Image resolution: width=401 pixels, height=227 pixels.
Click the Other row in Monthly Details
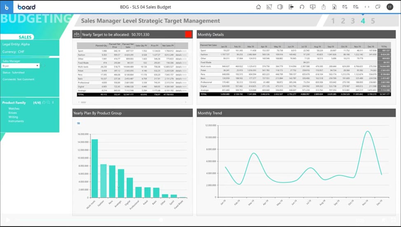[x=295, y=59]
